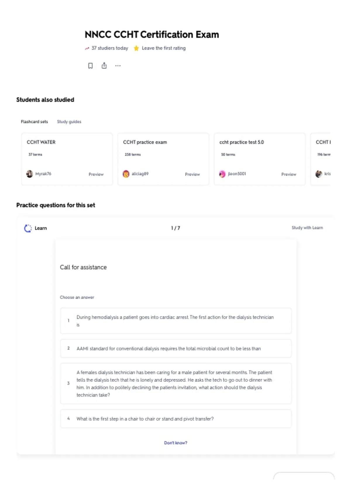Choose answer 3 about patient dinner invitation
351x497 pixels.
point(176,384)
